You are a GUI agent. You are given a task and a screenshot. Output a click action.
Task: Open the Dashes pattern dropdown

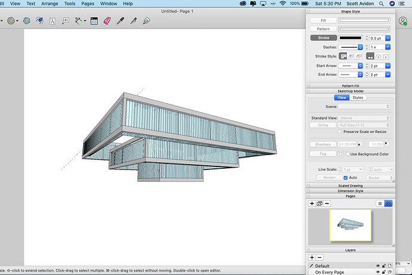click(352, 47)
